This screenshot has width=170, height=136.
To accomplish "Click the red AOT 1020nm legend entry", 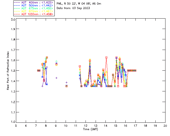I will (34, 14).
